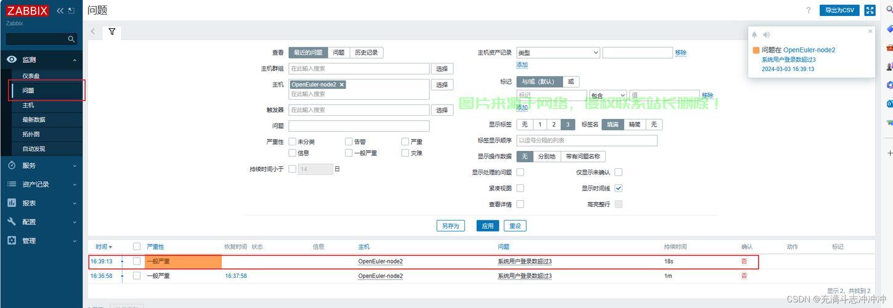Enable 紧凑视图 checkbox

[x=520, y=188]
